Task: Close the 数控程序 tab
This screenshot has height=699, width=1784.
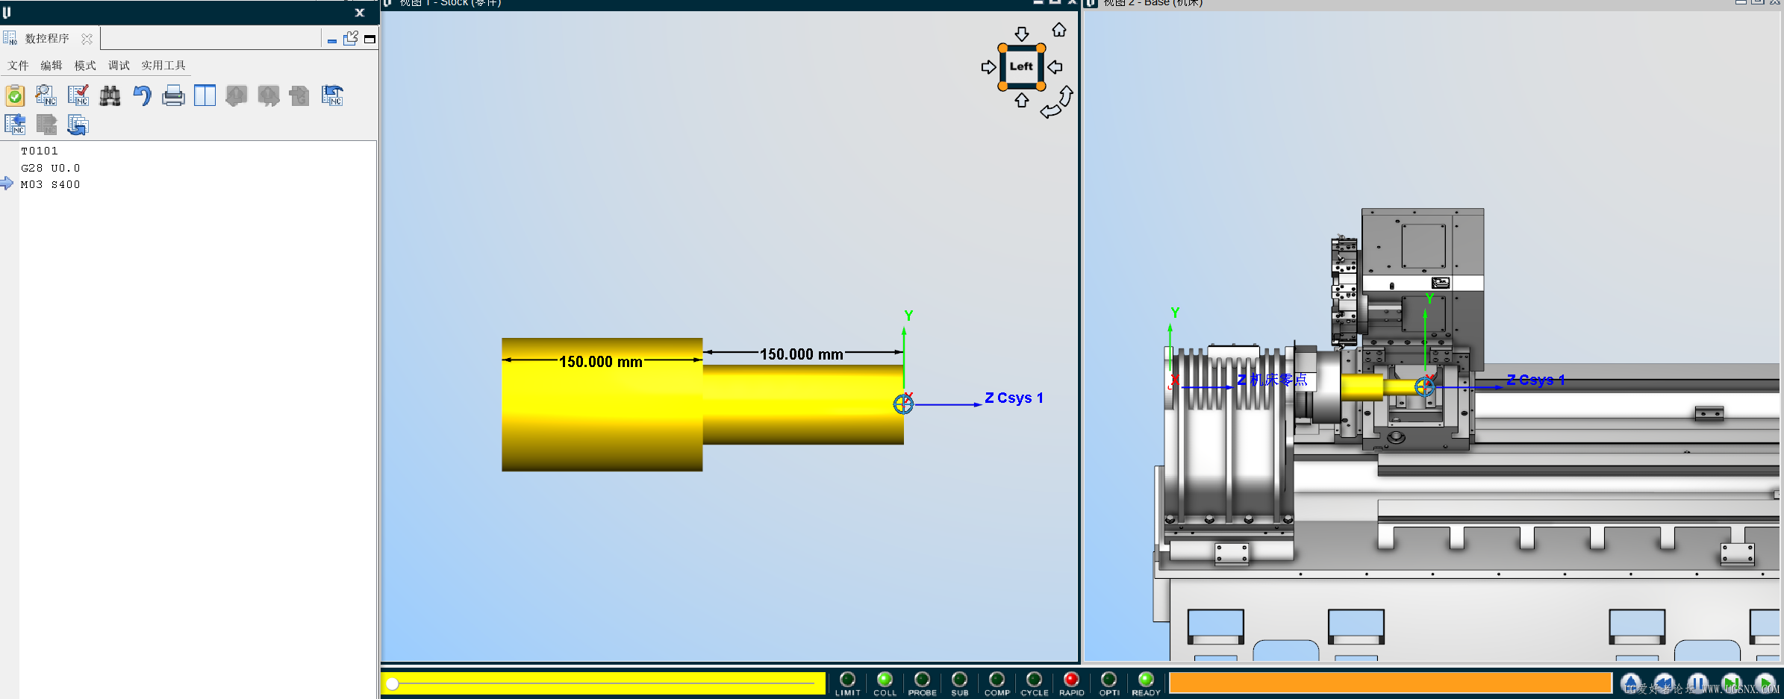Action: (87, 39)
